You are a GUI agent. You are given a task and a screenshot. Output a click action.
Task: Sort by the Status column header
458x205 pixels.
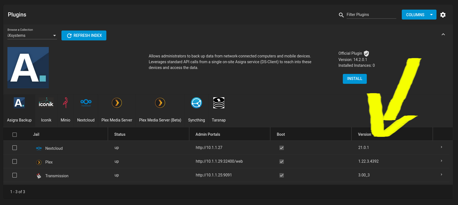tap(120, 134)
